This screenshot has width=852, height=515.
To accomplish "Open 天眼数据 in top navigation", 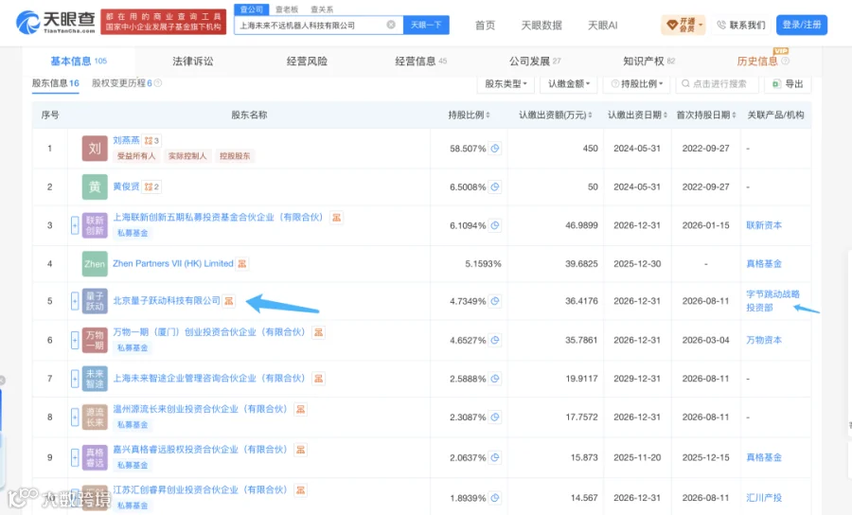I will tap(541, 26).
